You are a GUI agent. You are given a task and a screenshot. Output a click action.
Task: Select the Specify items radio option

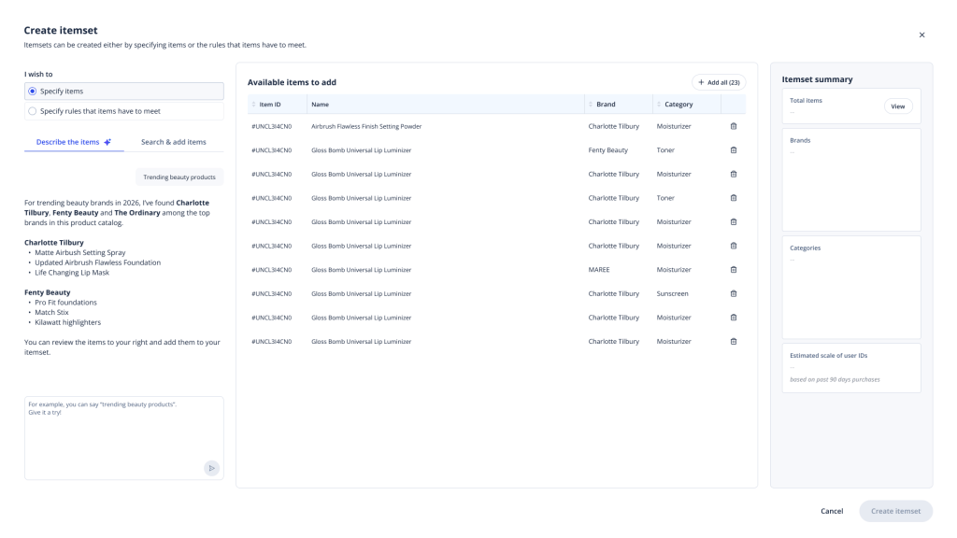(124, 91)
